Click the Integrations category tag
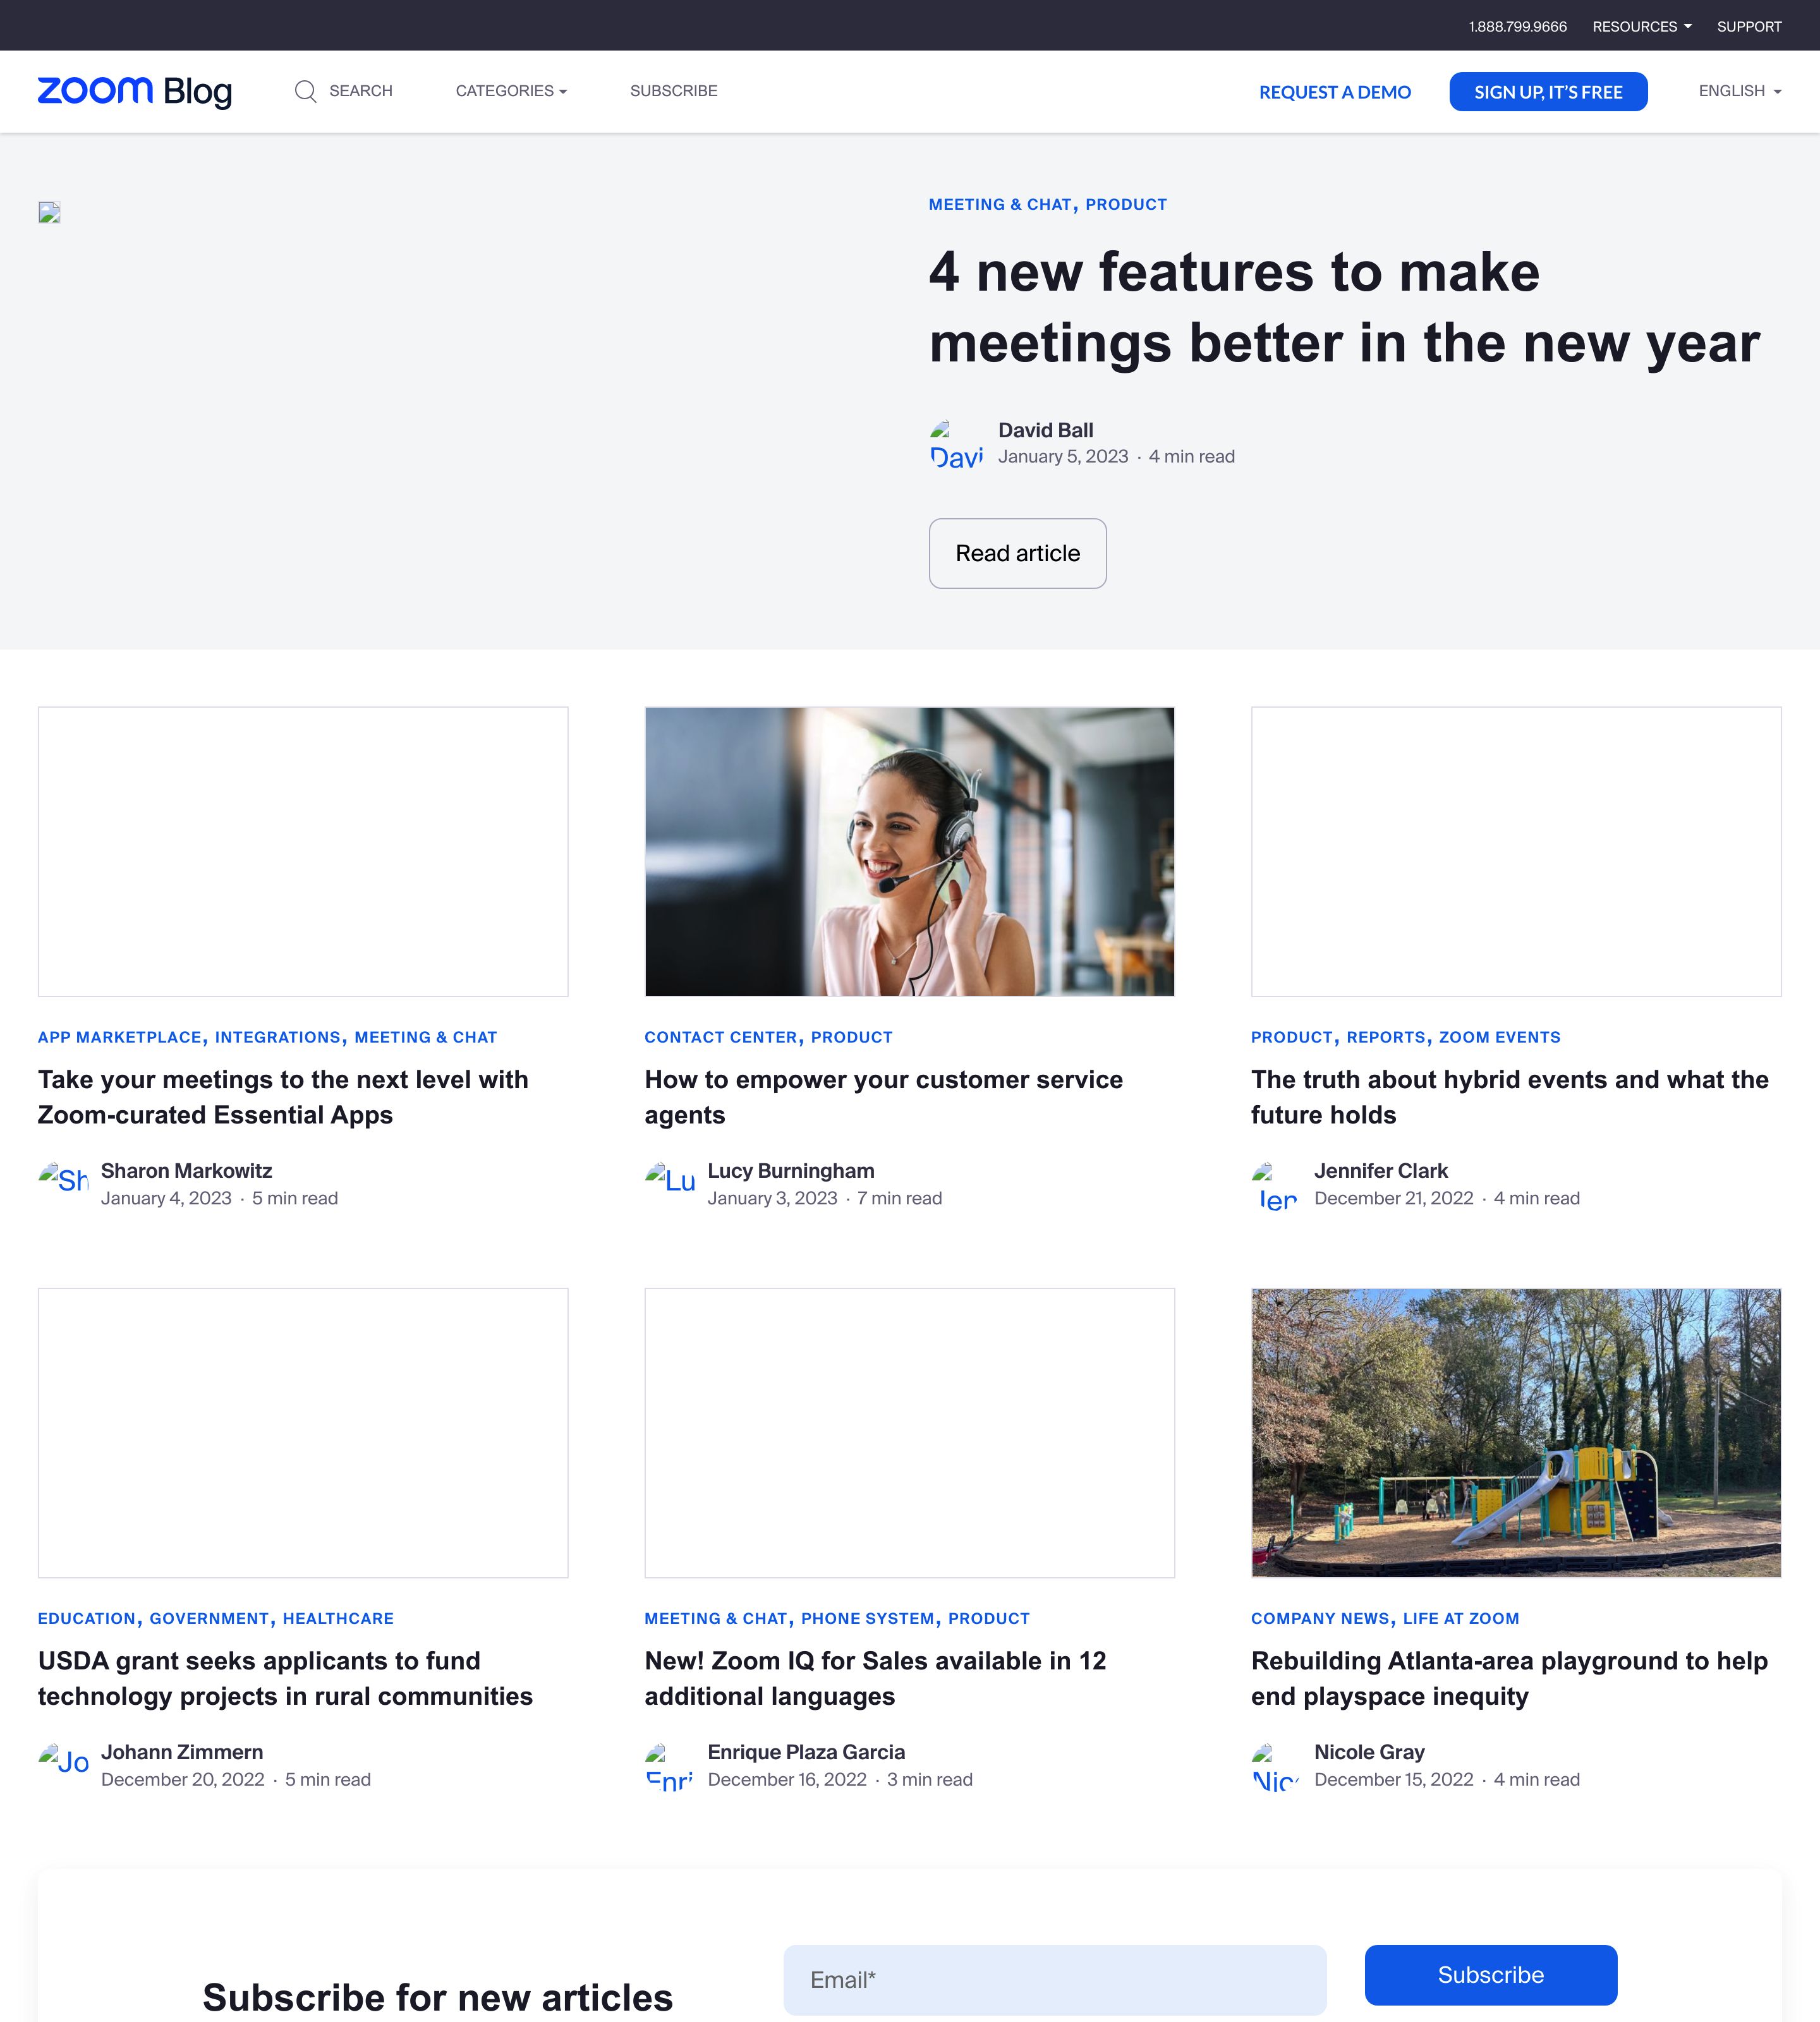Image resolution: width=1820 pixels, height=2022 pixels. point(278,1037)
